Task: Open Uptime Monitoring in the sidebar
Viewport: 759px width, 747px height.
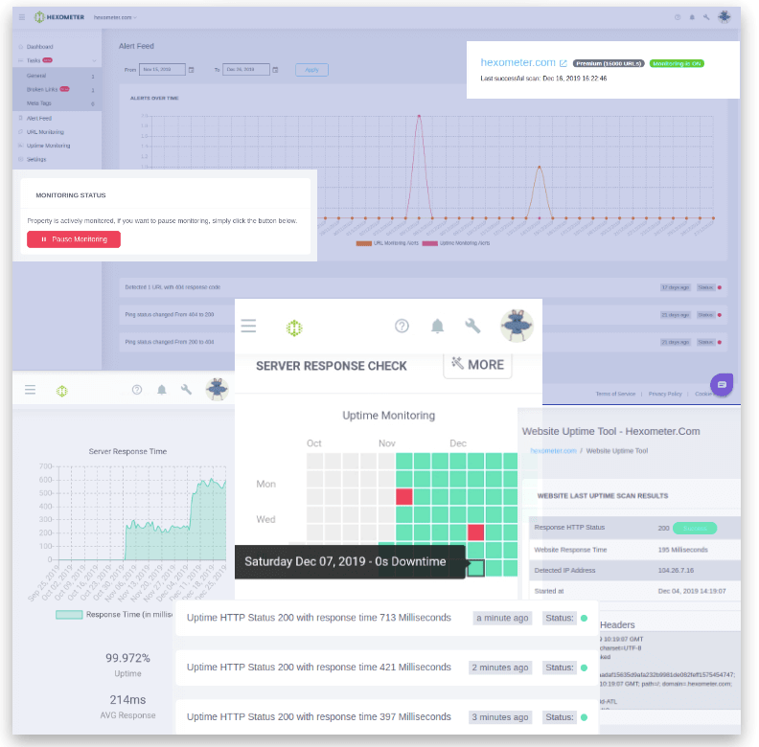Action: (48, 146)
